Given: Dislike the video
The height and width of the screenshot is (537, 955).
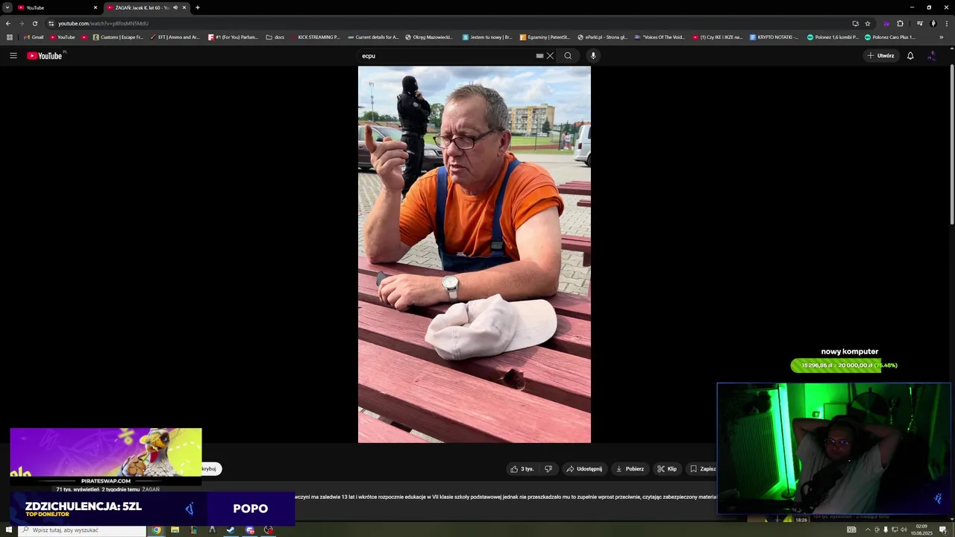Looking at the screenshot, I should coord(548,469).
